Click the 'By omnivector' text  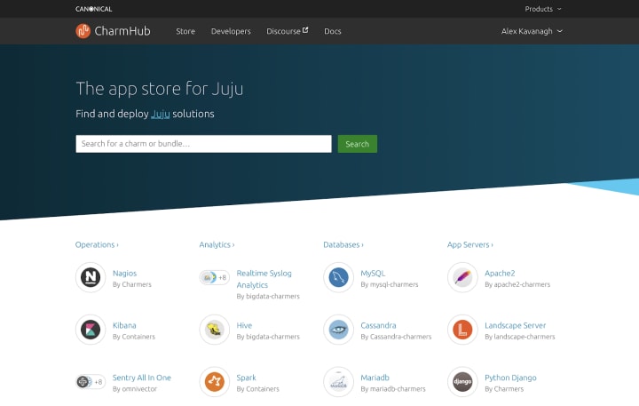pos(135,389)
